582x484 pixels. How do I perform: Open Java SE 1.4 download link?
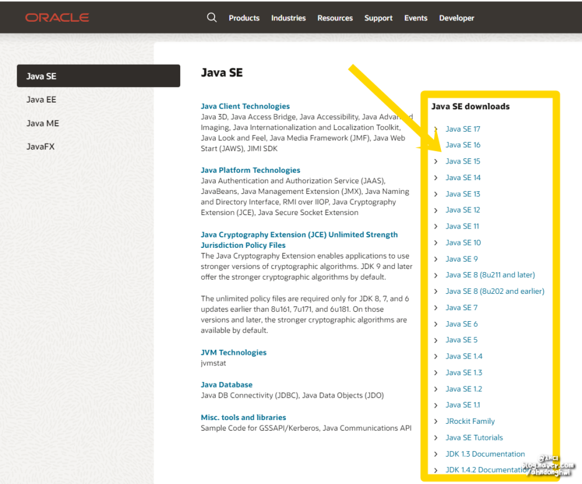pos(464,356)
